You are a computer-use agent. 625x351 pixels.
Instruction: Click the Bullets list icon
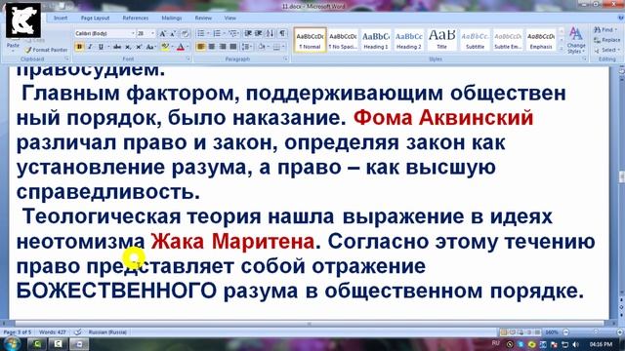tap(201, 34)
